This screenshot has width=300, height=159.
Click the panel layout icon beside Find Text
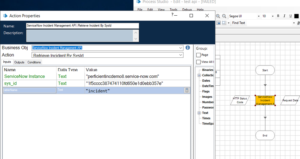point(218,23)
